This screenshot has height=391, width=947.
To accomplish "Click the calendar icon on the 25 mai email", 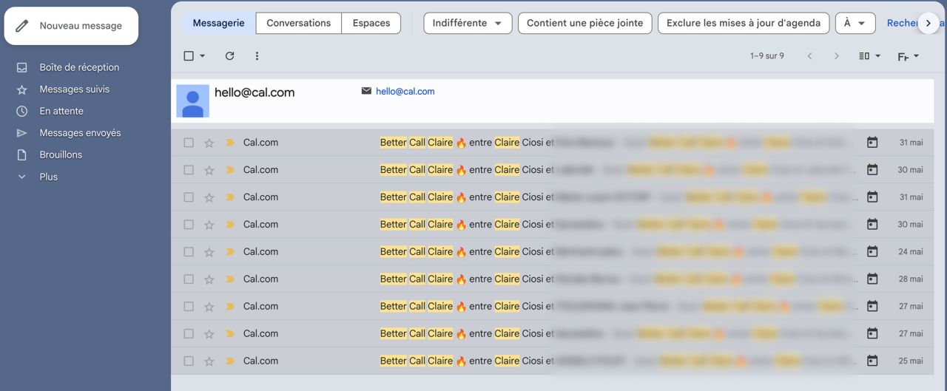I will click(x=872, y=361).
